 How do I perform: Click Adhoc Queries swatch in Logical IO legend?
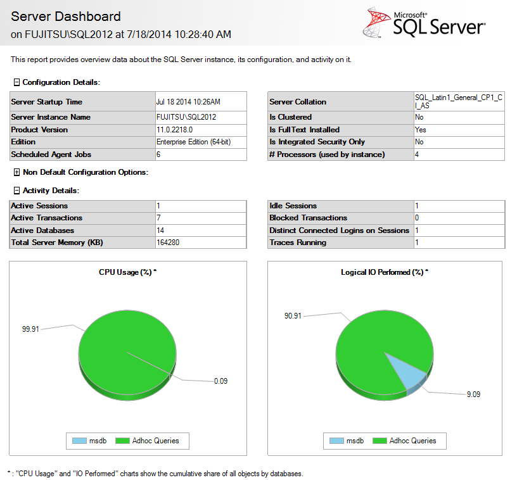[x=380, y=441]
